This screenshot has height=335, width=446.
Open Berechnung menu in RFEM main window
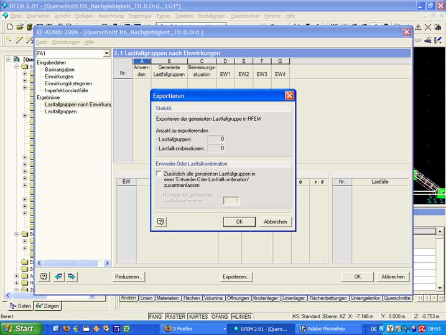tap(111, 16)
